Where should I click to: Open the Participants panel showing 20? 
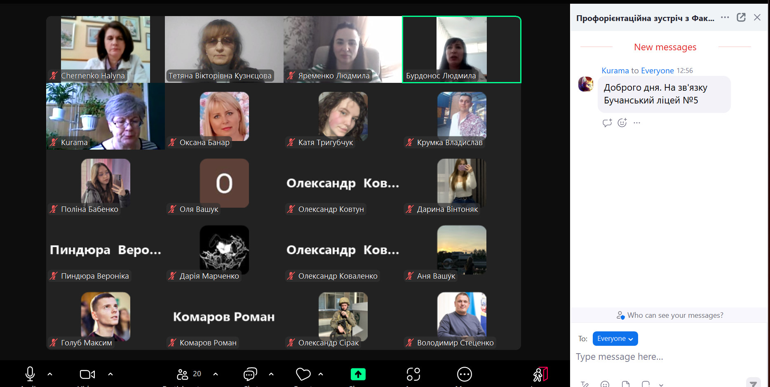(x=189, y=374)
